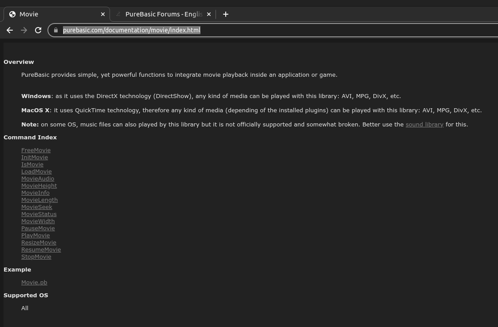The height and width of the screenshot is (327, 498).
Task: Close the Movie tab
Action: click(102, 14)
